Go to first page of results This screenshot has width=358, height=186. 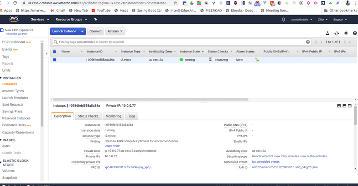[x=316, y=42]
